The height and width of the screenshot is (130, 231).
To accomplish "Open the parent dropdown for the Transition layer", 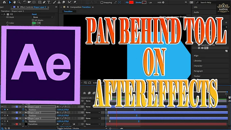I will pyautogui.click(x=93, y=124).
